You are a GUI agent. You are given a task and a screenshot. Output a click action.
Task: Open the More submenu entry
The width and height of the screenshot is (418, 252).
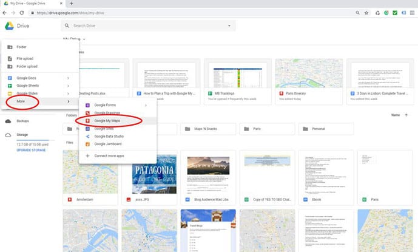(x=40, y=101)
